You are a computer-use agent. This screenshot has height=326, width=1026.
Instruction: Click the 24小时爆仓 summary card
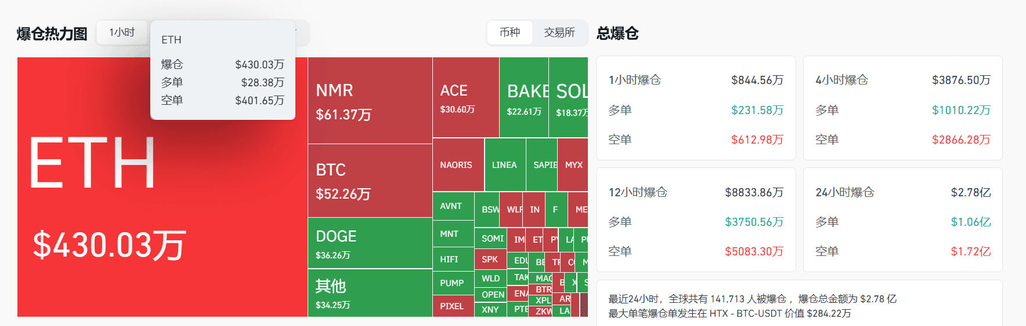point(903,220)
